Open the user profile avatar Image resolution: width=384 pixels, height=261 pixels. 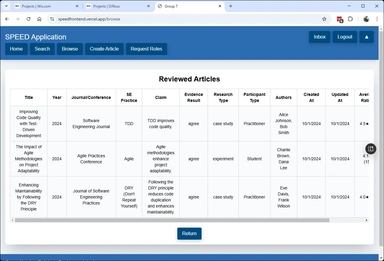tap(366, 19)
